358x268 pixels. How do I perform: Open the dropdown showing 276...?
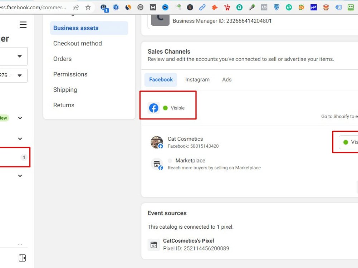[13, 75]
